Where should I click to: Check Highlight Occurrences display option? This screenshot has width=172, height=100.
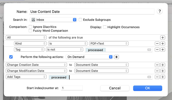tap(105, 27)
